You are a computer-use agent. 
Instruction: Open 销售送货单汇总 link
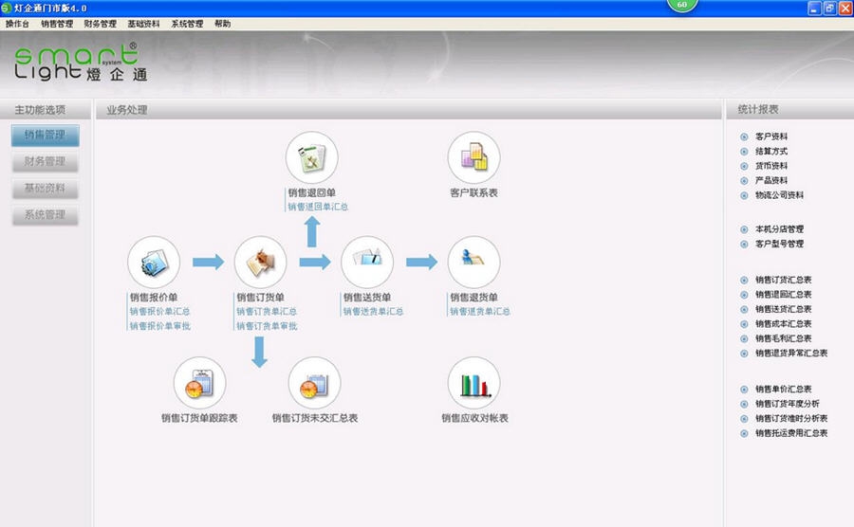[x=373, y=312]
